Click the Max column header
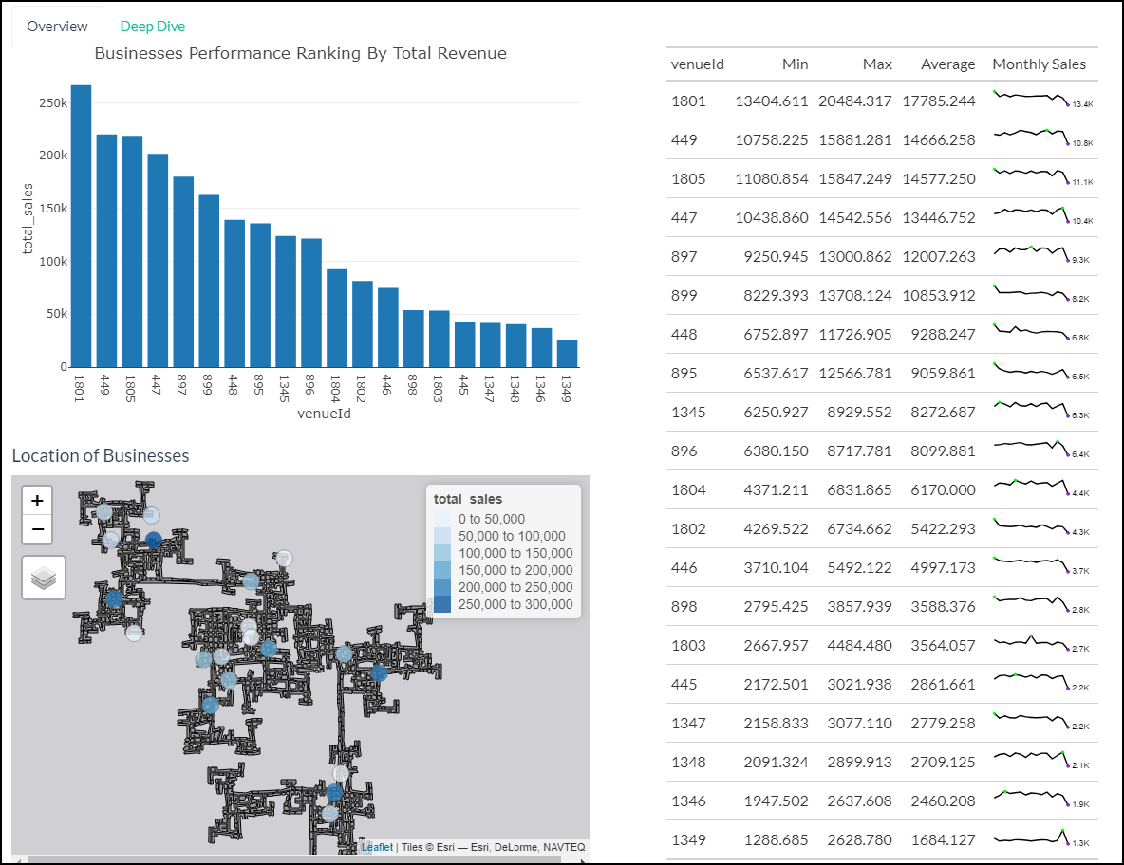 click(x=877, y=64)
